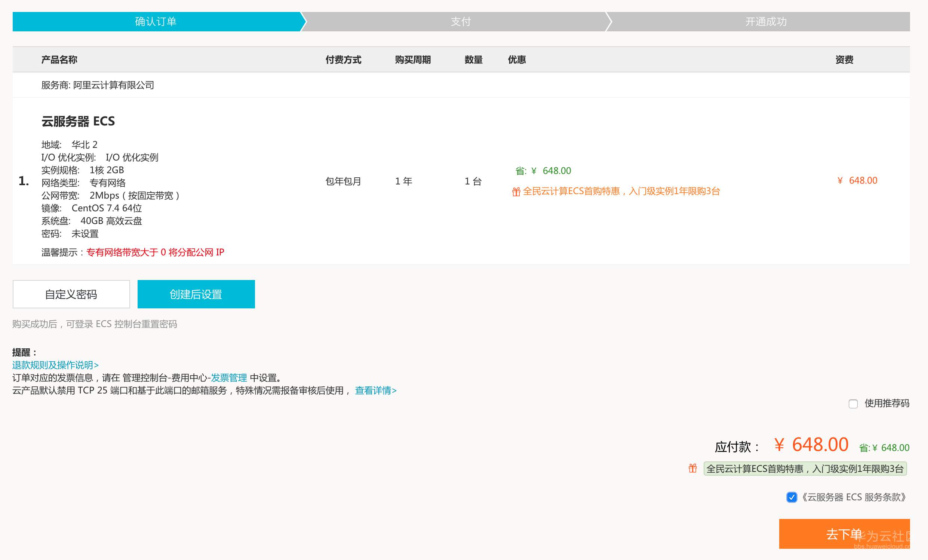Click the gift icon beside ECS首购特惠 promotion
Screen dimensions: 928x560
point(516,192)
